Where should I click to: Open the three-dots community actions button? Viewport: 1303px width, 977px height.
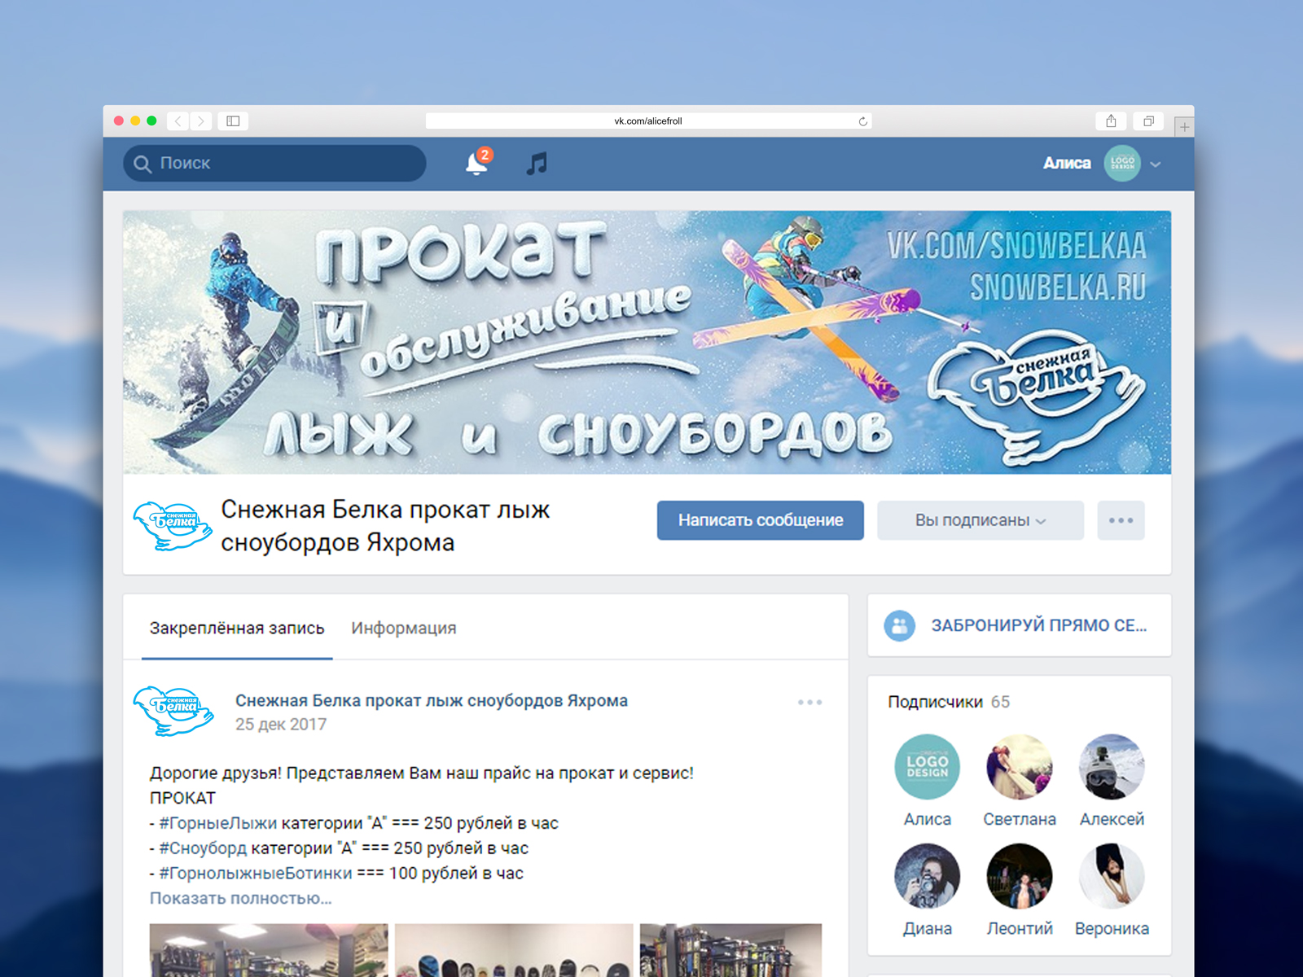[x=1121, y=520]
